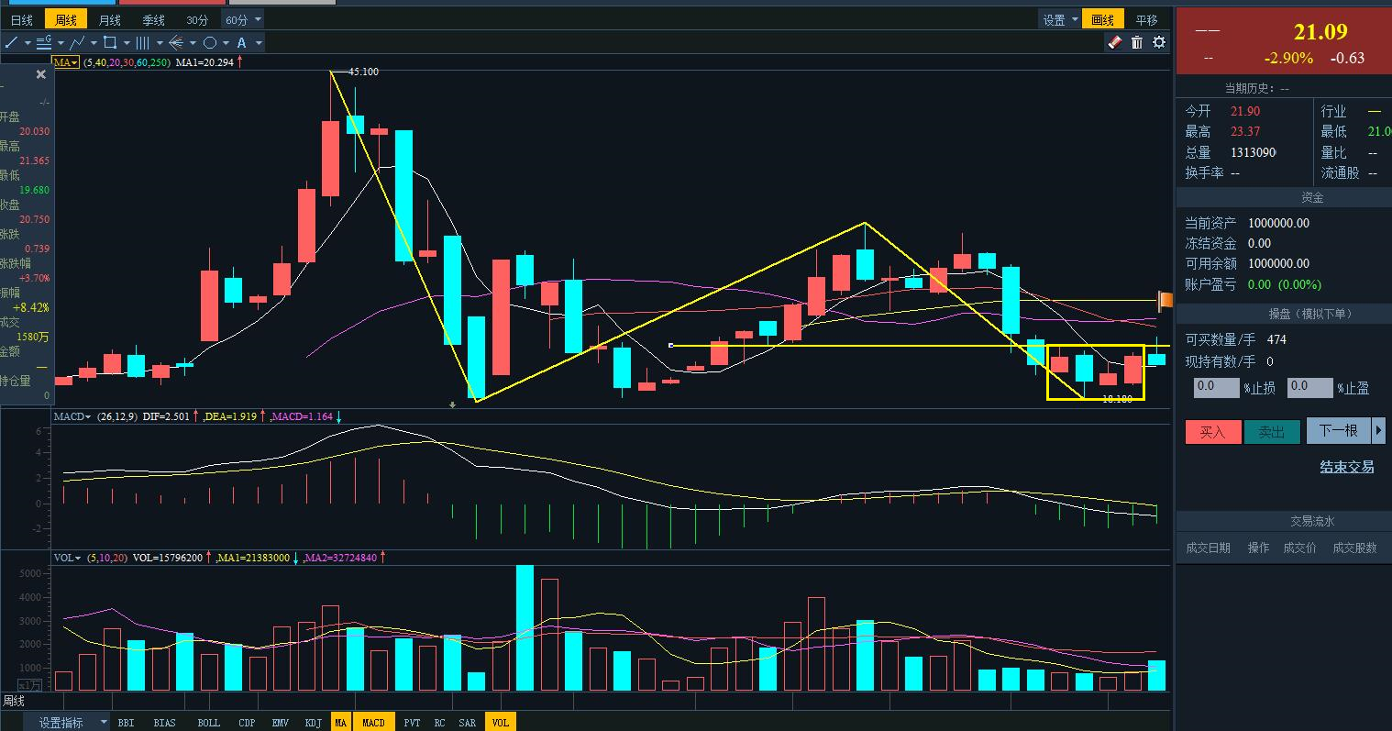
Task: Toggle the EMV indicator
Action: coord(281,723)
